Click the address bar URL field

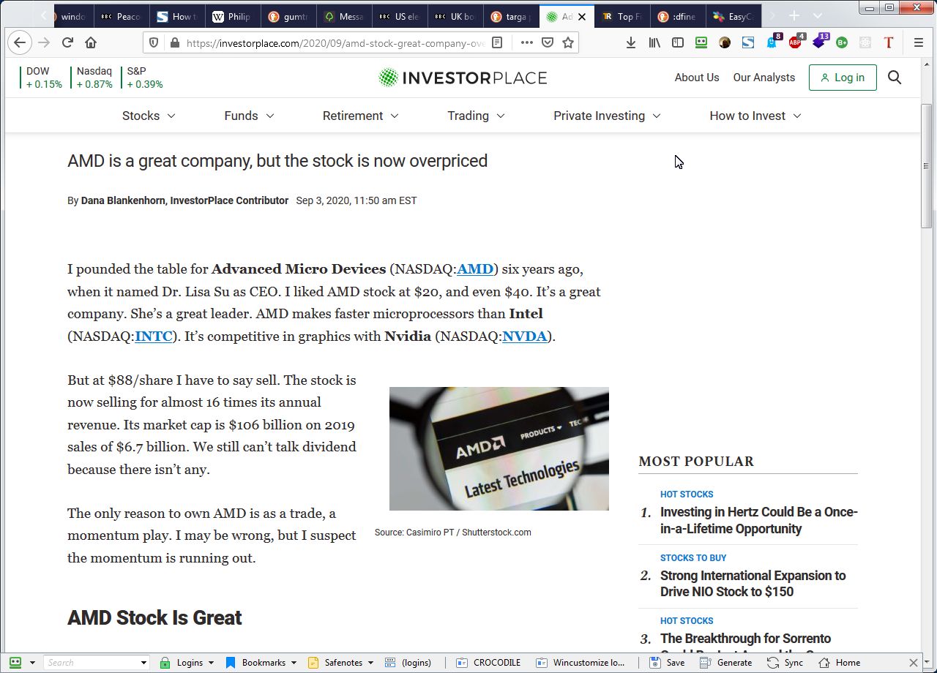click(x=335, y=43)
